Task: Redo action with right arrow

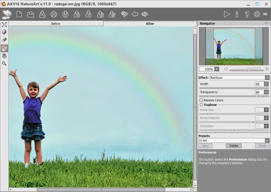Action: pos(145,14)
